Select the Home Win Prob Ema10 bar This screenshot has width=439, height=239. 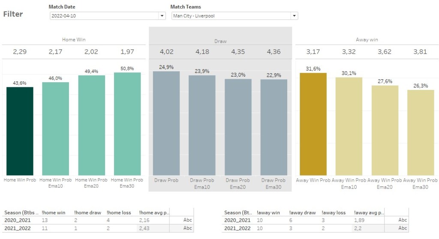click(55, 128)
